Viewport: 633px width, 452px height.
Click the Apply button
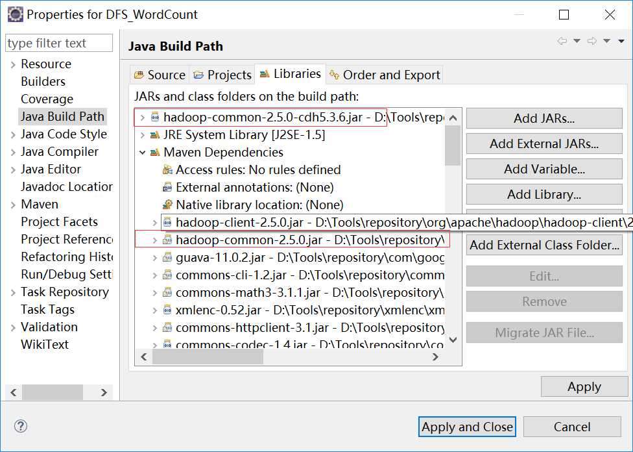pos(584,386)
